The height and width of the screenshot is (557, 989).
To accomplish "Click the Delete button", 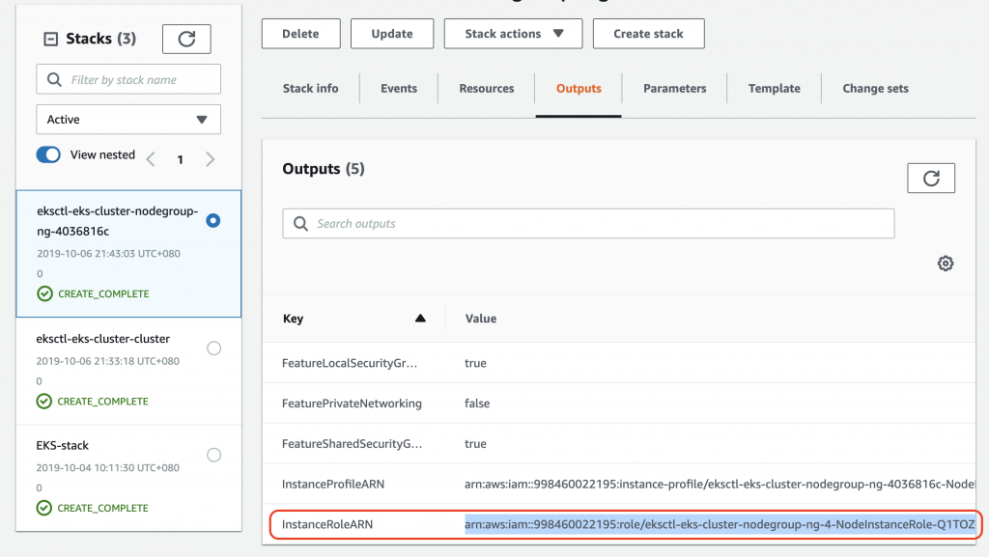I will 301,34.
